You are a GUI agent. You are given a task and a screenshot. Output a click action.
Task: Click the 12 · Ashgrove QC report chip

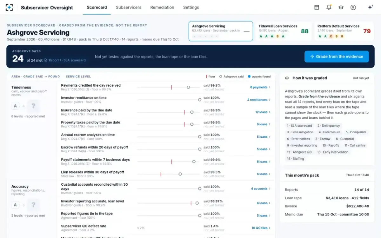[299, 152]
